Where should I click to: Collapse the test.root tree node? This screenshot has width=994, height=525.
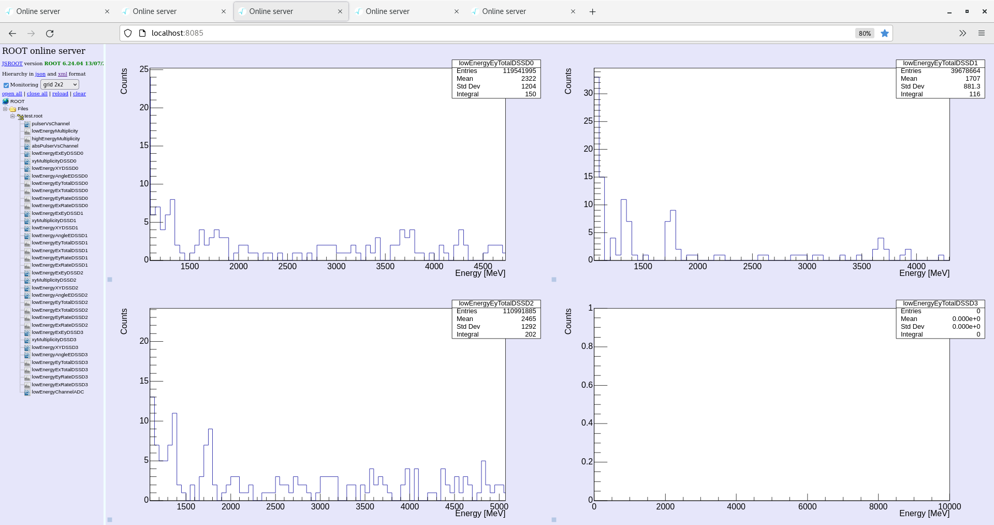(12, 116)
